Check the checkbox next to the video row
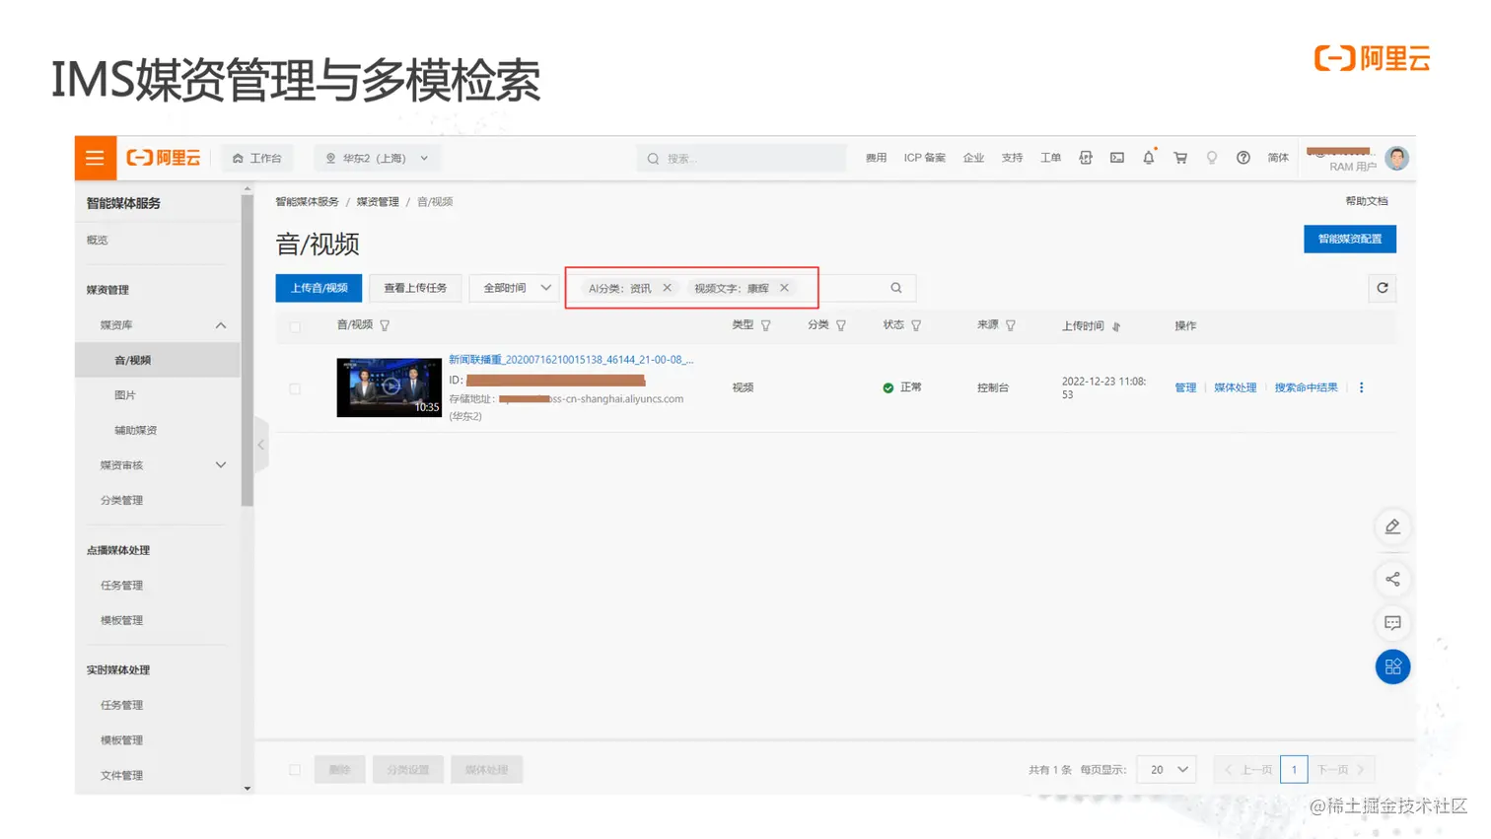The height and width of the screenshot is (839, 1491). [x=294, y=387]
